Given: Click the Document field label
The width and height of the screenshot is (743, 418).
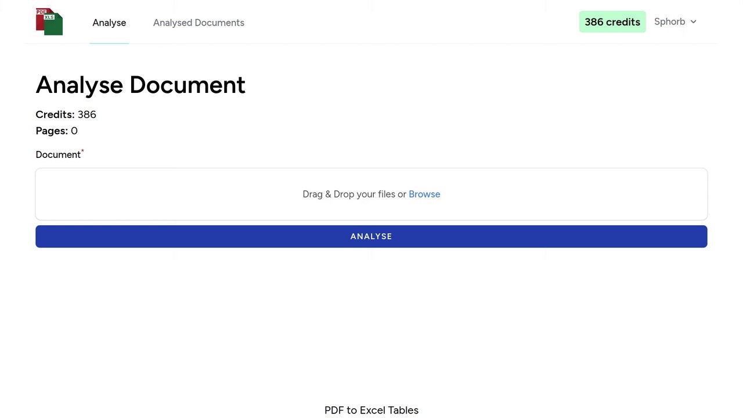Looking at the screenshot, I should tap(58, 154).
